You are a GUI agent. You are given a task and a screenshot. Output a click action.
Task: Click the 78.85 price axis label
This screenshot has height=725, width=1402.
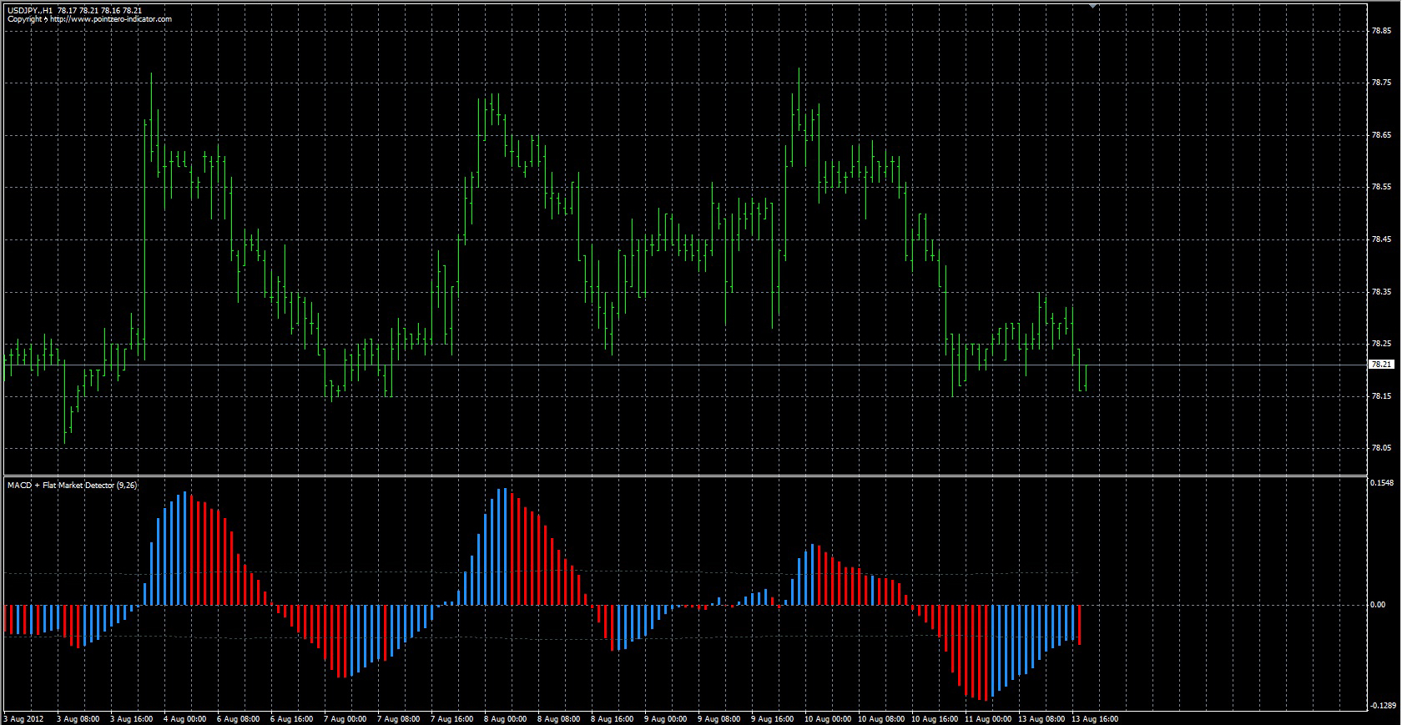pyautogui.click(x=1381, y=31)
